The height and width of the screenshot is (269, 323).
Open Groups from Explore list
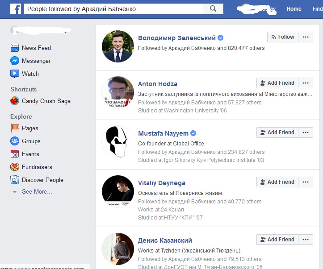(x=31, y=141)
